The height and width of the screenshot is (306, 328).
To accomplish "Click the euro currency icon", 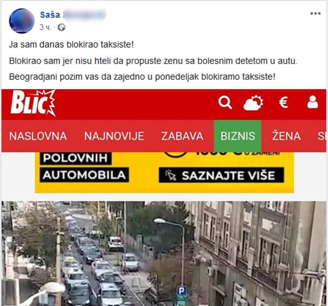I will 284,103.
